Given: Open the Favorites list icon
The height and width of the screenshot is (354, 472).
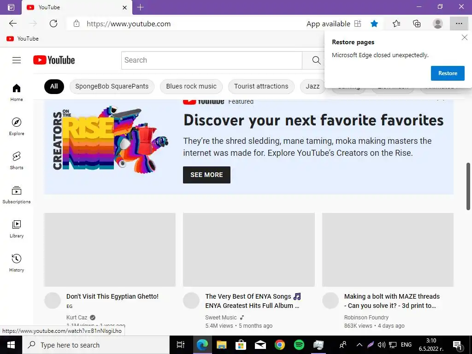Looking at the screenshot, I should tap(396, 24).
